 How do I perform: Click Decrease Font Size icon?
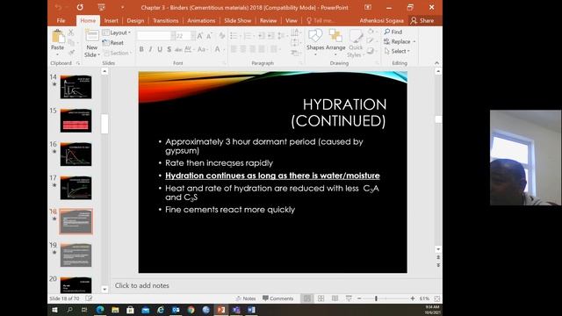coord(209,36)
